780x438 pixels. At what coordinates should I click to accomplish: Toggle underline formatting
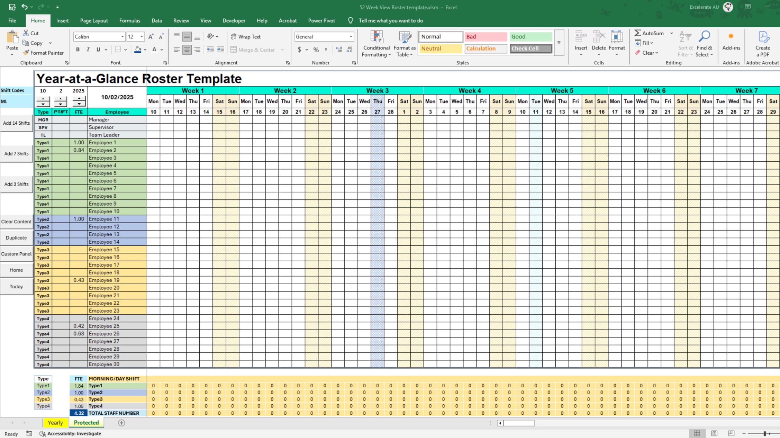click(97, 49)
